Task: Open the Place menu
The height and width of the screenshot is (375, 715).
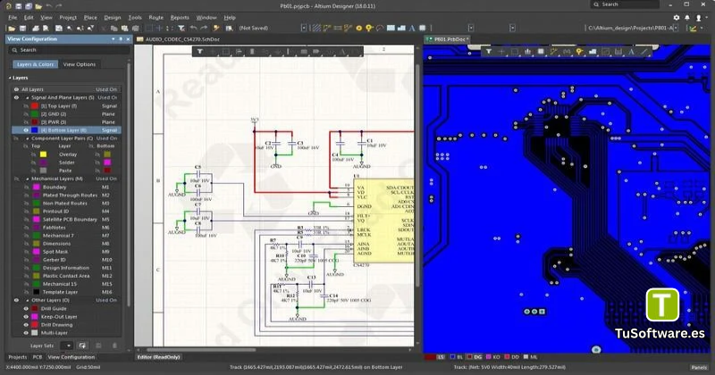Action: click(x=90, y=17)
